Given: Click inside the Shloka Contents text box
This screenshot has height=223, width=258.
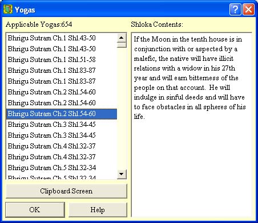Looking at the screenshot, I should pos(191,125).
